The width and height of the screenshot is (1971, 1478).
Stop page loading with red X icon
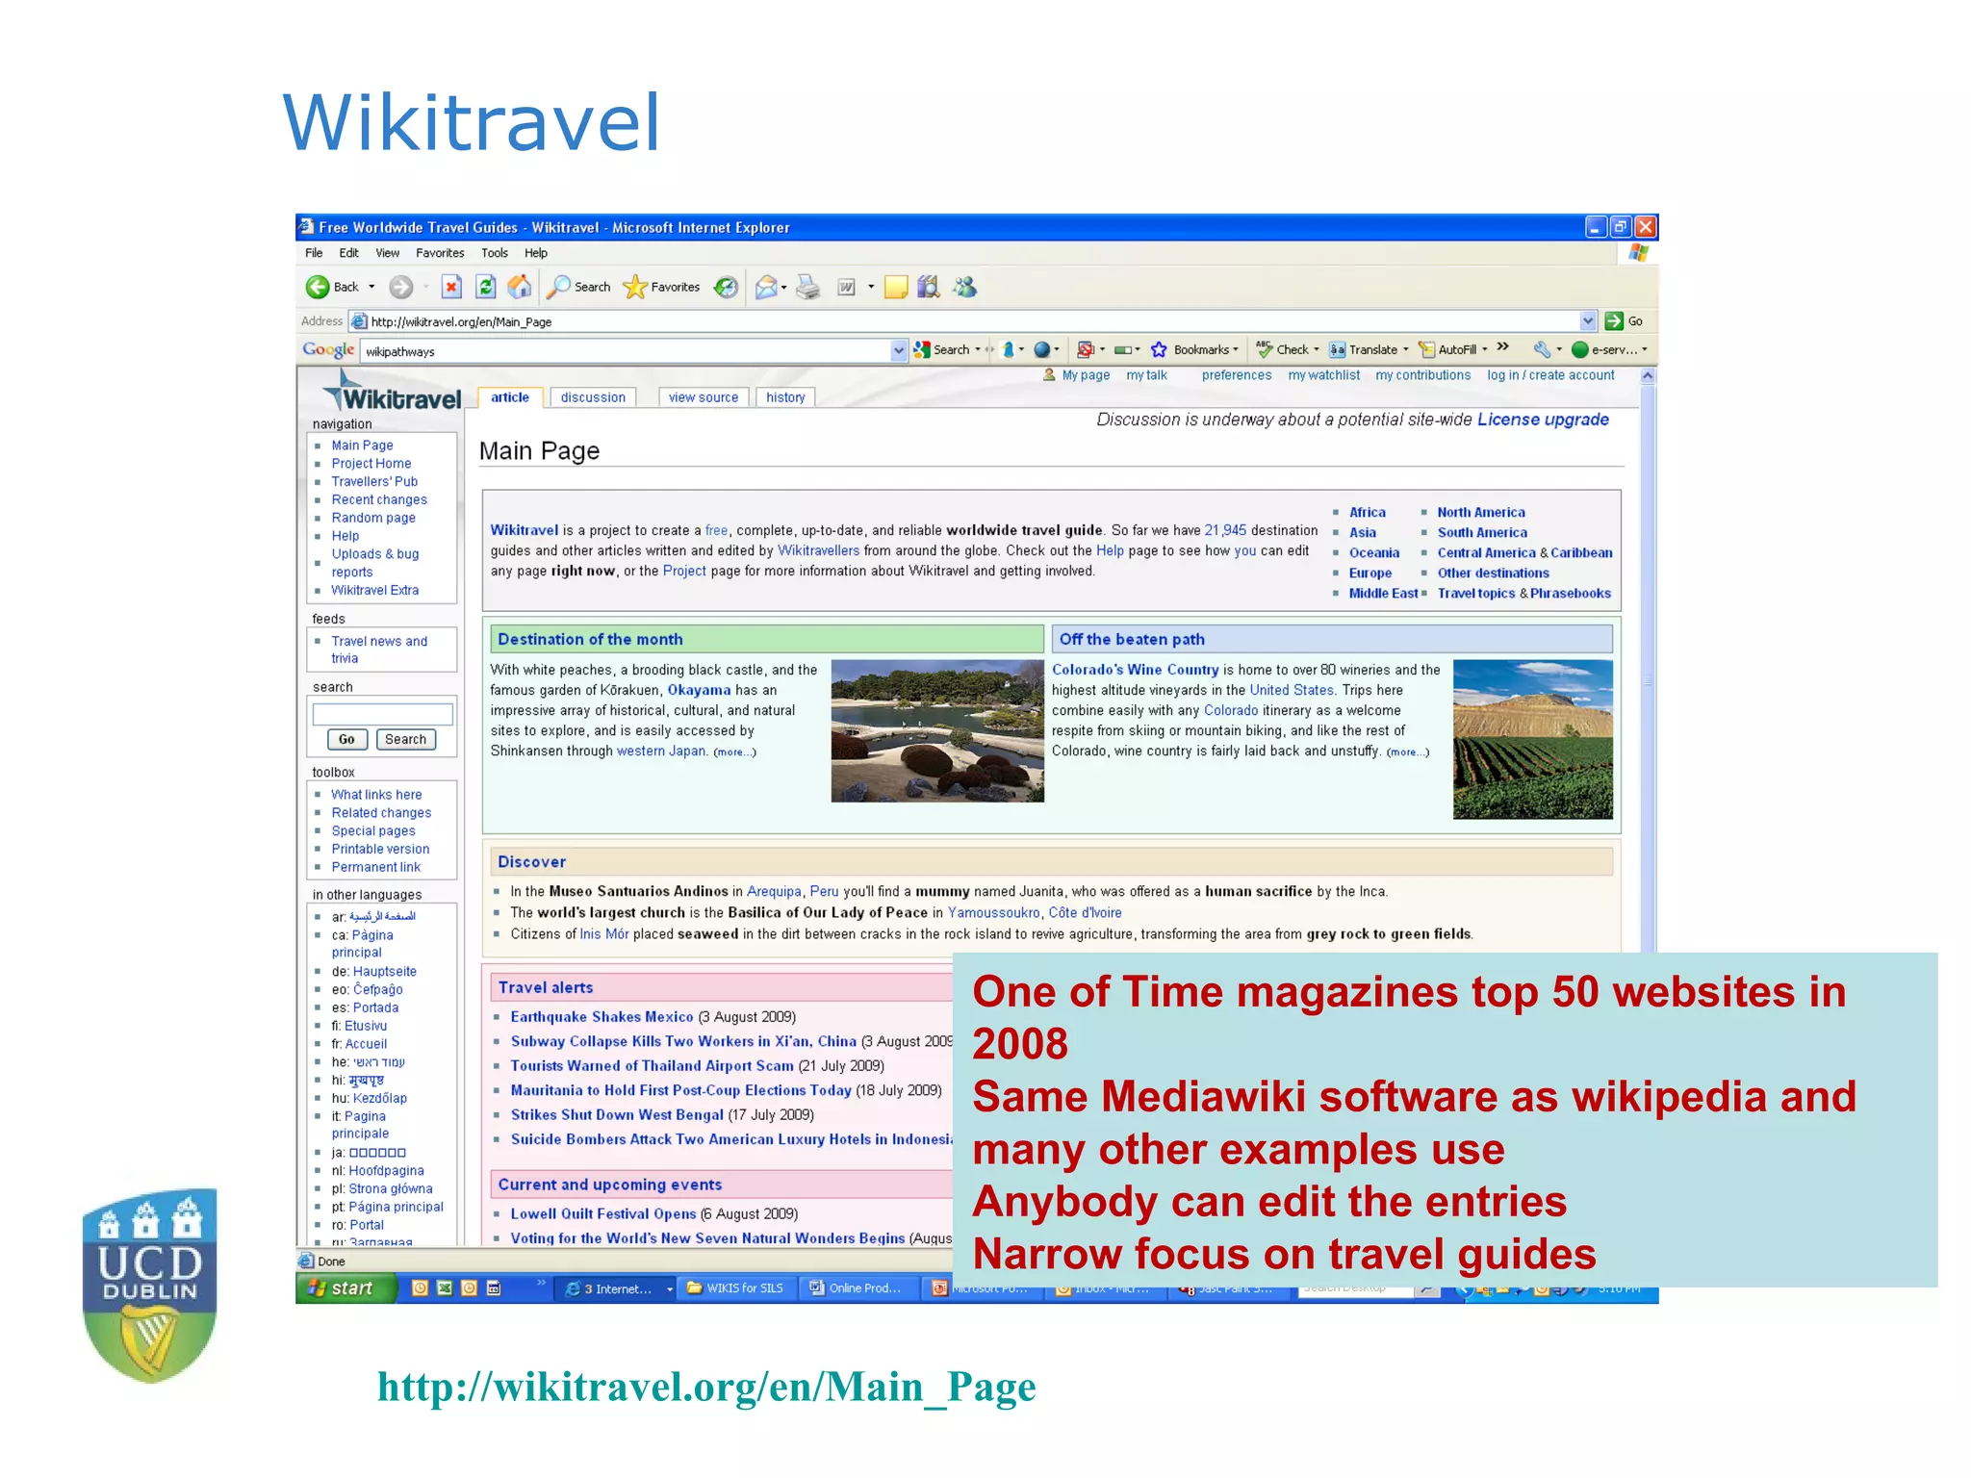[451, 287]
